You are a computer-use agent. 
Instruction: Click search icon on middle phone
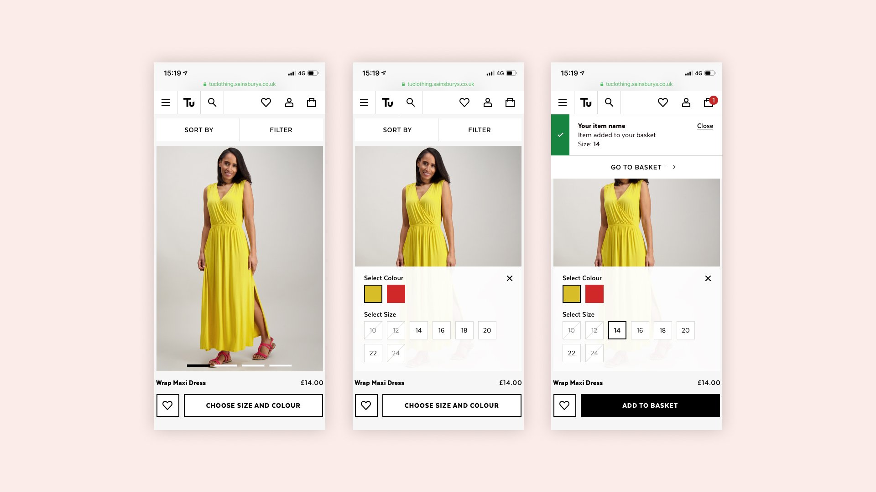411,102
